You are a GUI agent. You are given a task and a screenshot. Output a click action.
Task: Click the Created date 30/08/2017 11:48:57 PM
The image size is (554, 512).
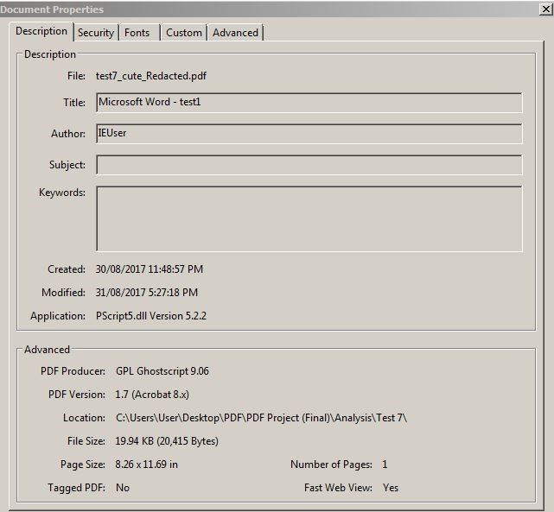tap(150, 269)
